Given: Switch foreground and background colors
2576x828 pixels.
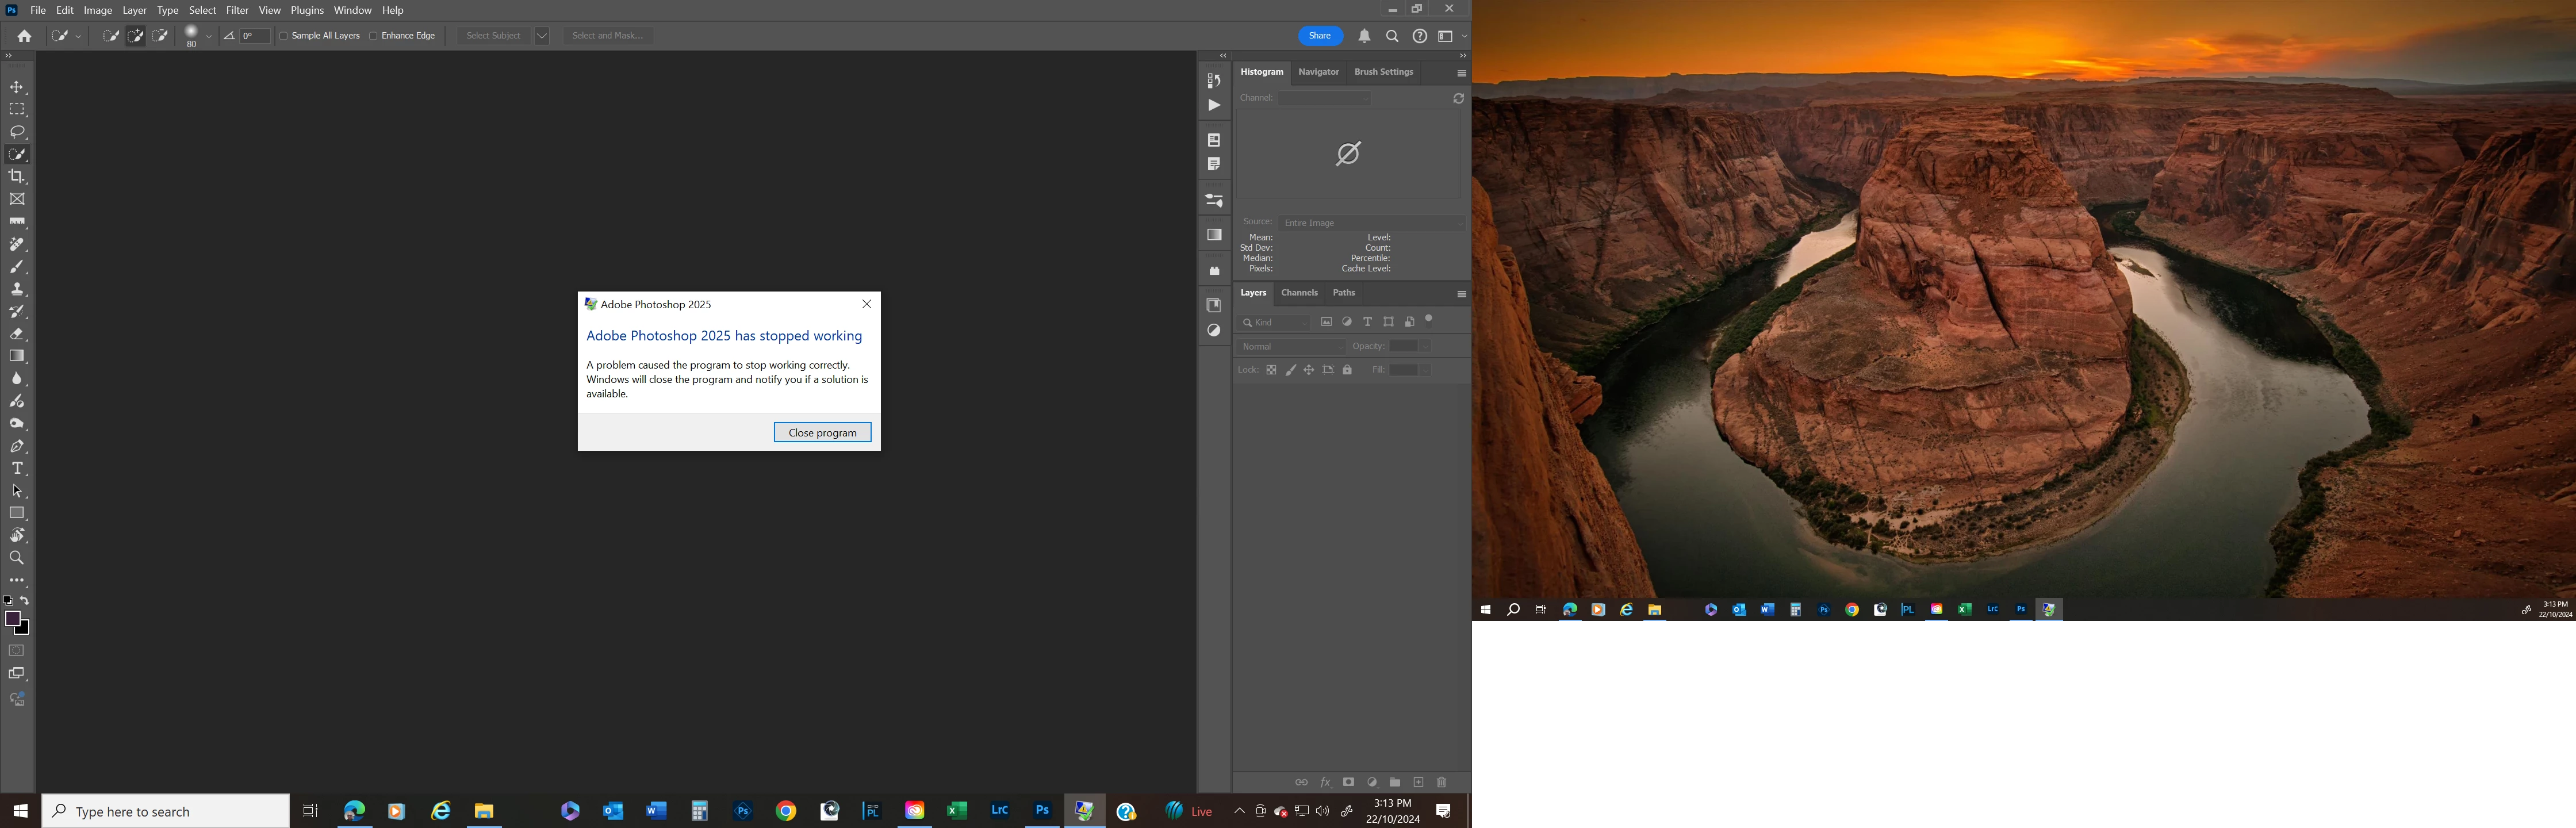Looking at the screenshot, I should pyautogui.click(x=25, y=601).
